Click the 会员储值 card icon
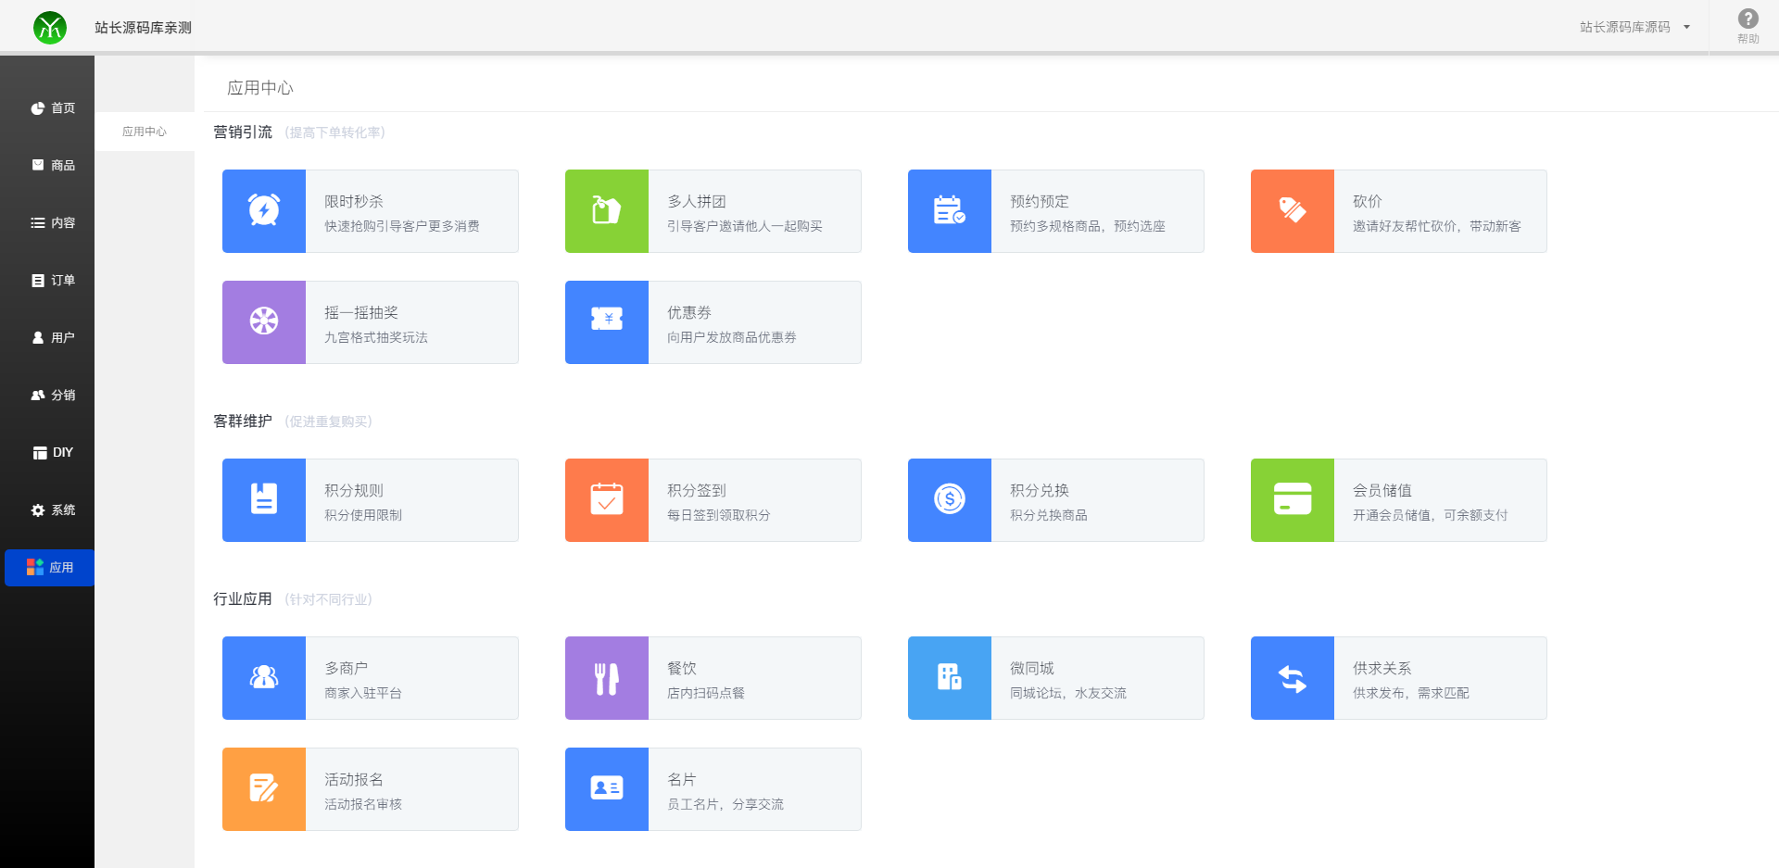Viewport: 1779px width, 868px height. [x=1293, y=500]
